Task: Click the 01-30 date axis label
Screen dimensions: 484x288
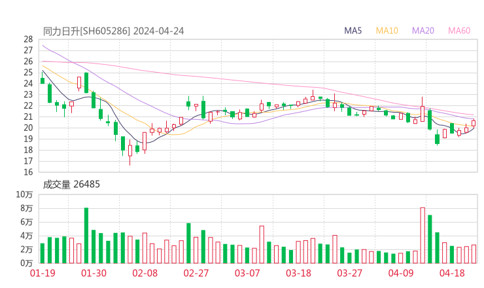Action: pos(94,273)
